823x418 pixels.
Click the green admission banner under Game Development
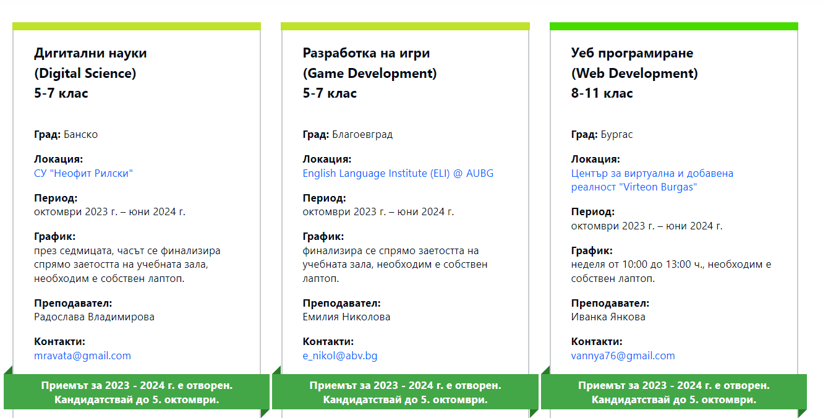click(405, 392)
